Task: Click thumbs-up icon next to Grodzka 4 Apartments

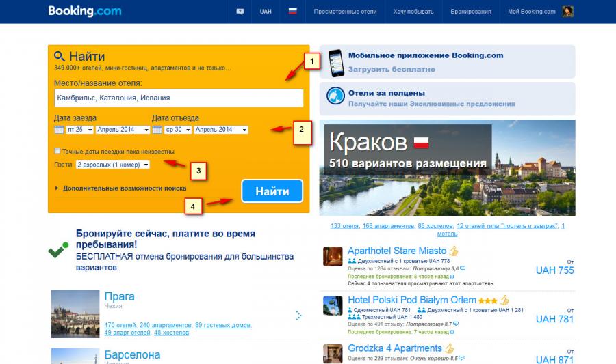Action: 450,348
